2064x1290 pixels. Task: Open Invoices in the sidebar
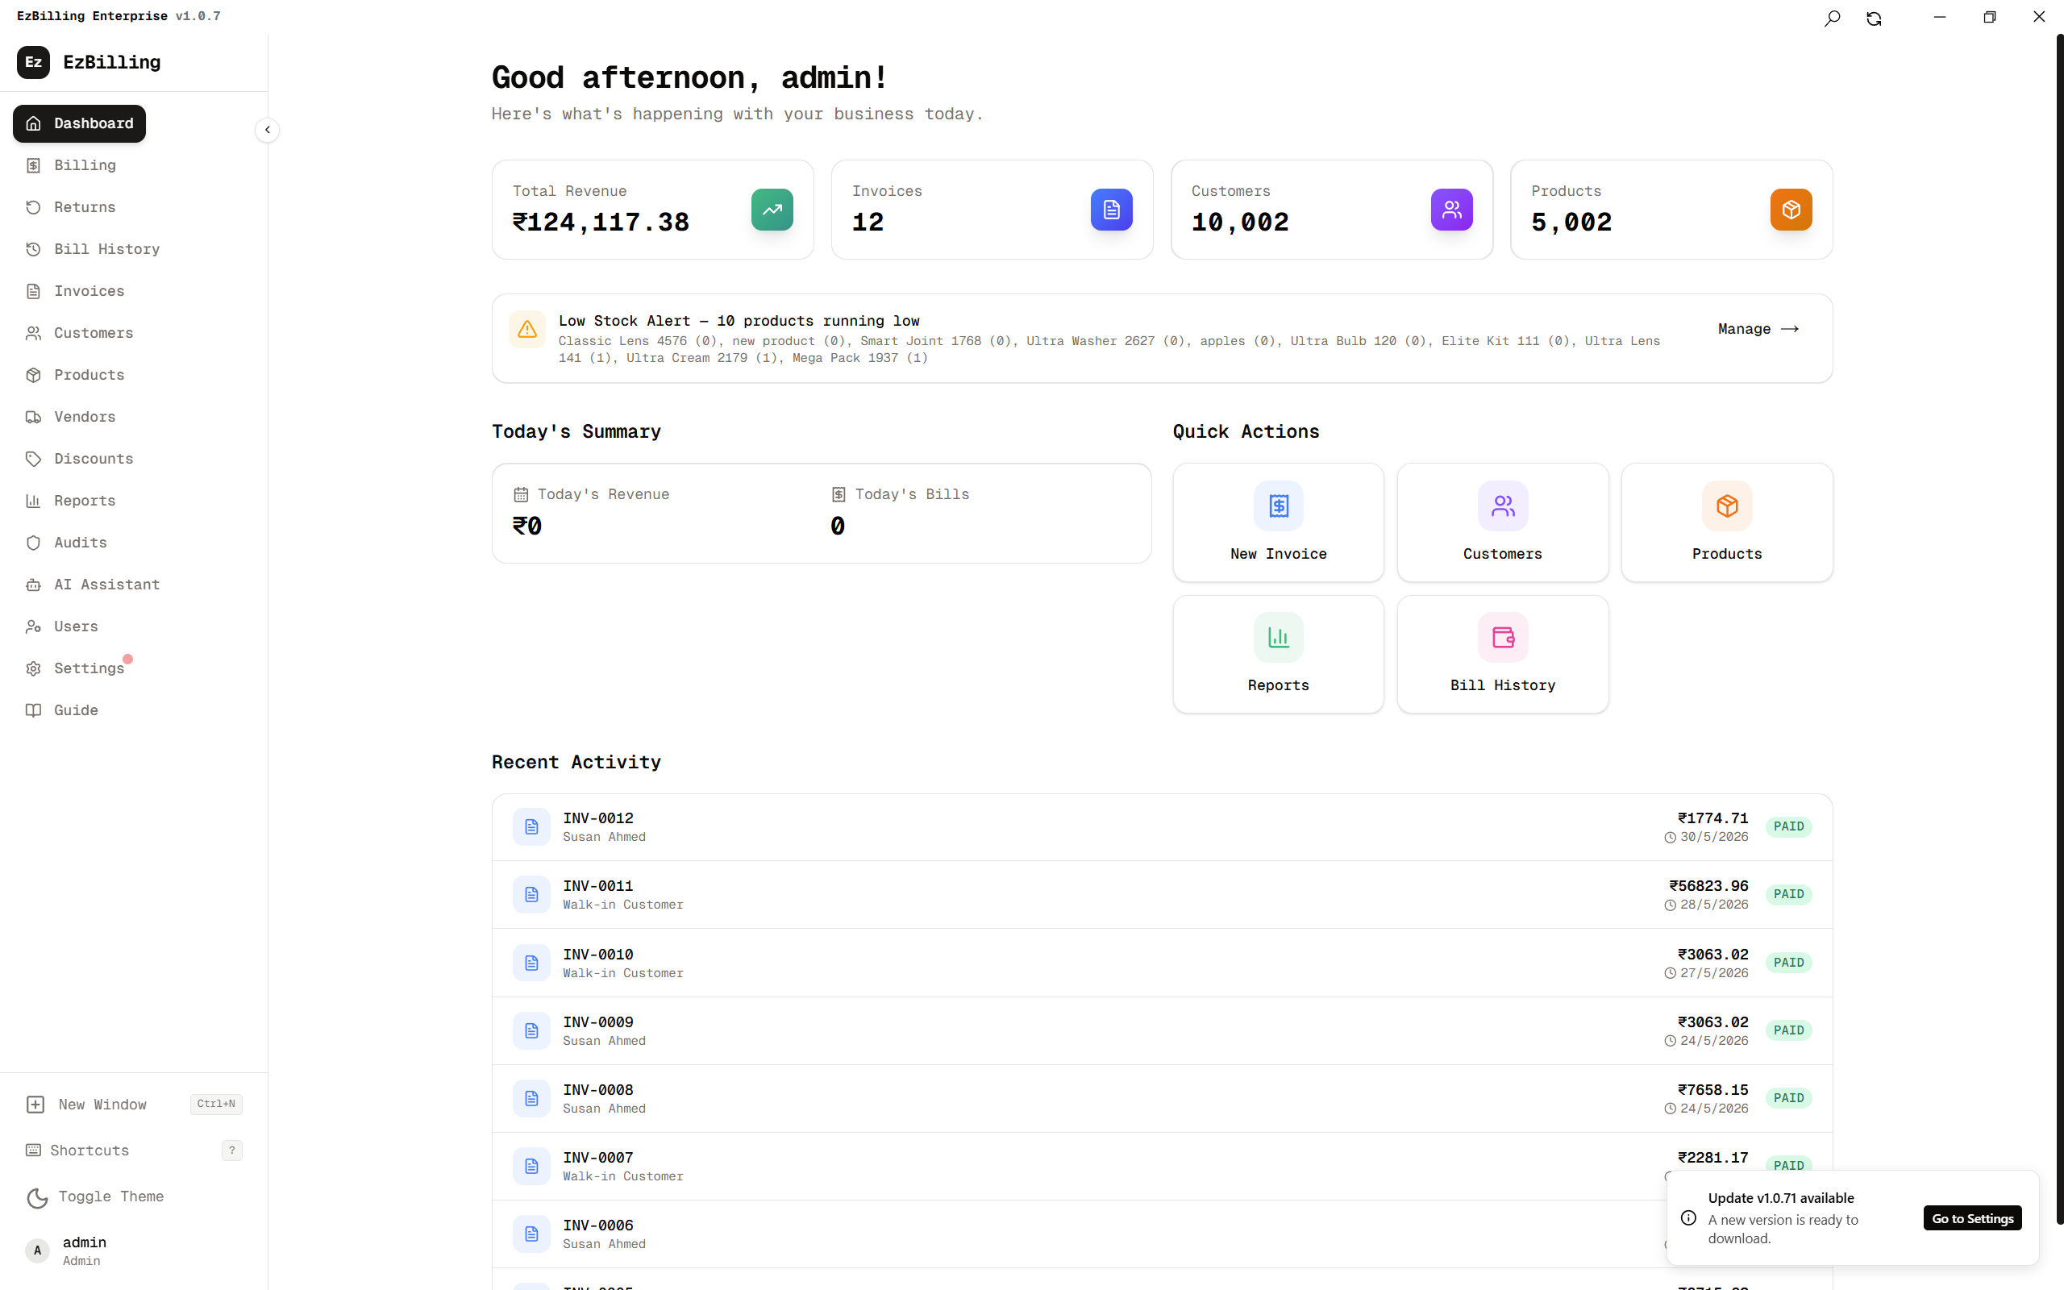pyautogui.click(x=89, y=291)
